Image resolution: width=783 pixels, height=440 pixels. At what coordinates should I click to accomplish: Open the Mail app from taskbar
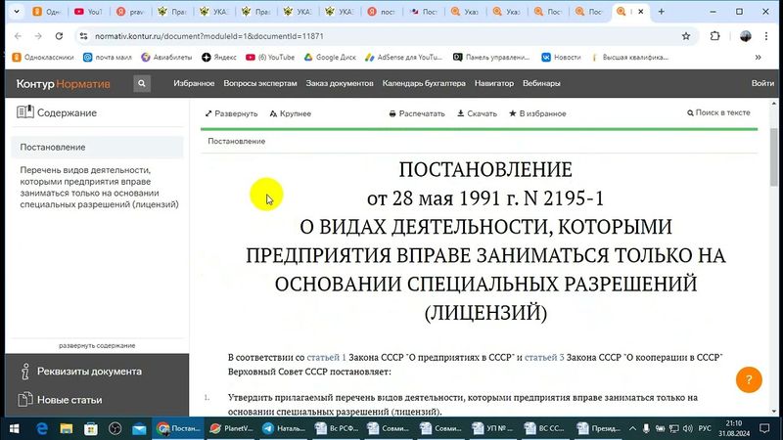[139, 428]
